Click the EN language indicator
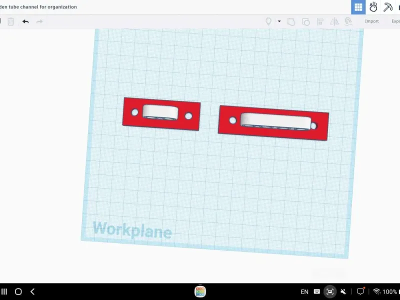Screen dimensions: 400x300 (x=304, y=291)
